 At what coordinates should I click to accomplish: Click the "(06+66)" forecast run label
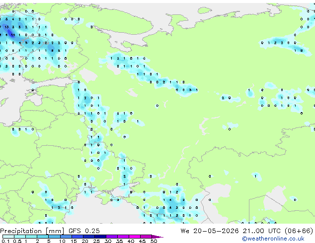pos(299,231)
